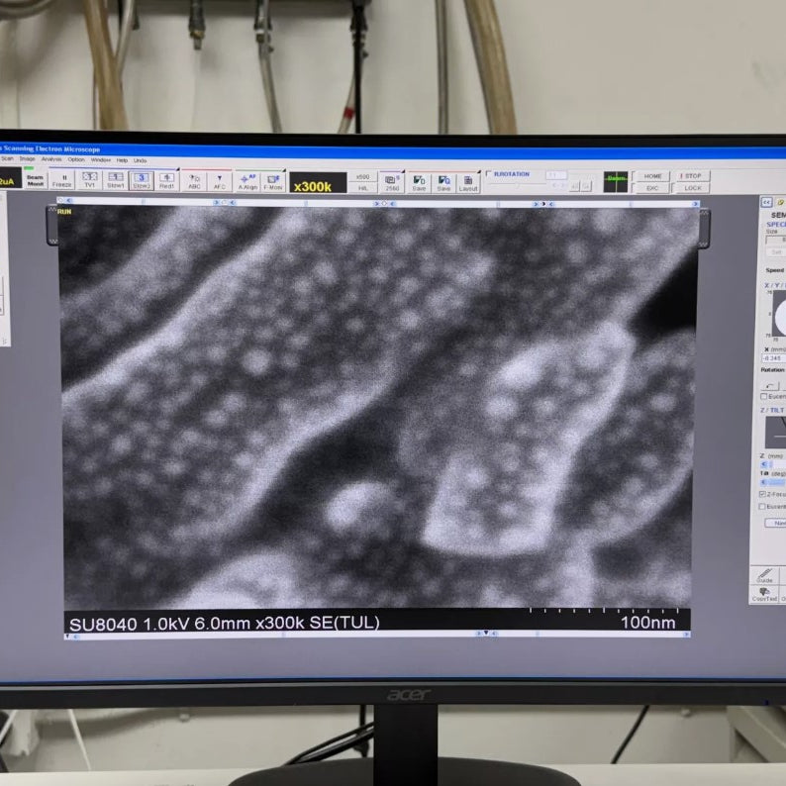Select Slow1 scan speed

pos(115,180)
